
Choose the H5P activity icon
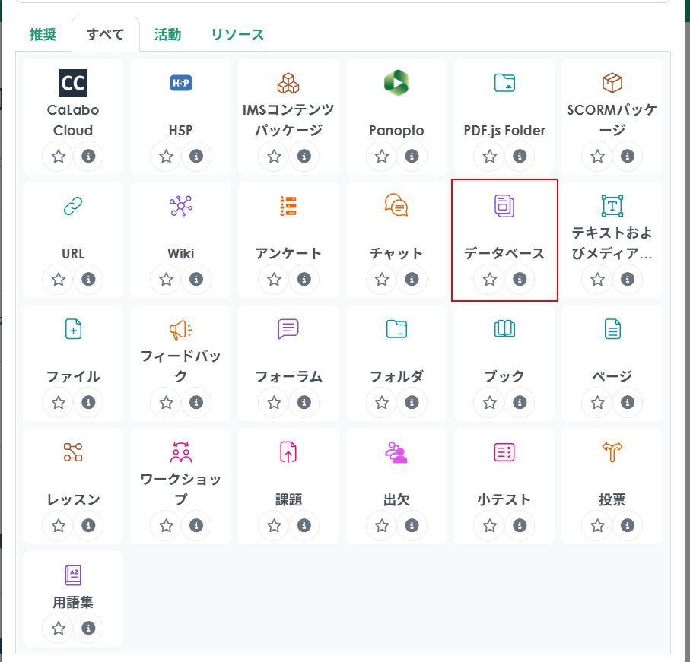(x=181, y=83)
